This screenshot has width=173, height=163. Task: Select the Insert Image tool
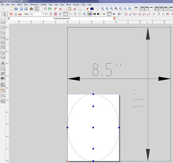pos(3,78)
